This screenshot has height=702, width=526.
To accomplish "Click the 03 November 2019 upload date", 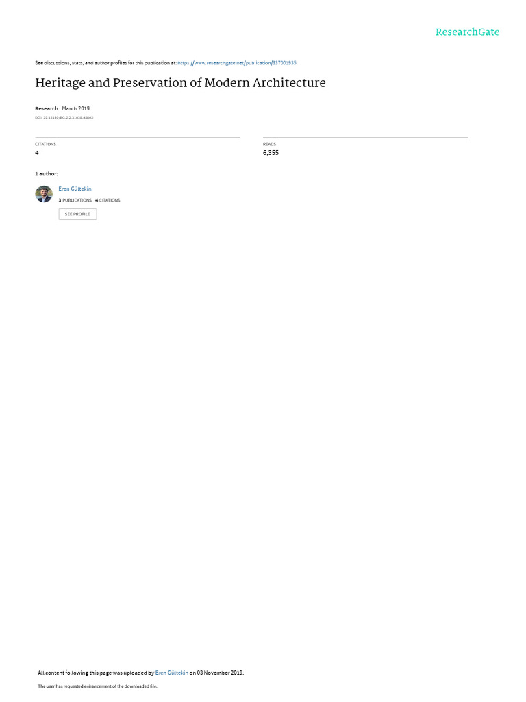I will click(x=220, y=673).
